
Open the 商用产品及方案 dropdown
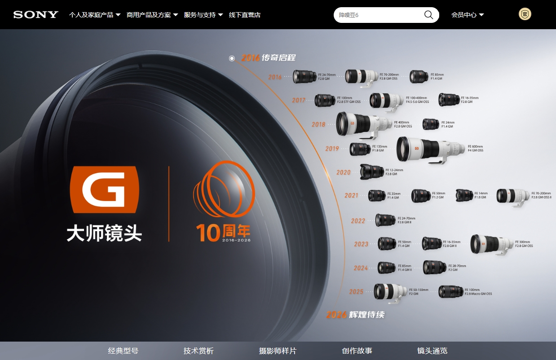[152, 15]
